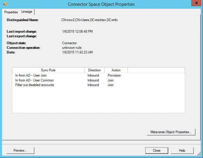Sort by the Sync Rule column header
This screenshot has width=203, height=158.
pos(48,70)
